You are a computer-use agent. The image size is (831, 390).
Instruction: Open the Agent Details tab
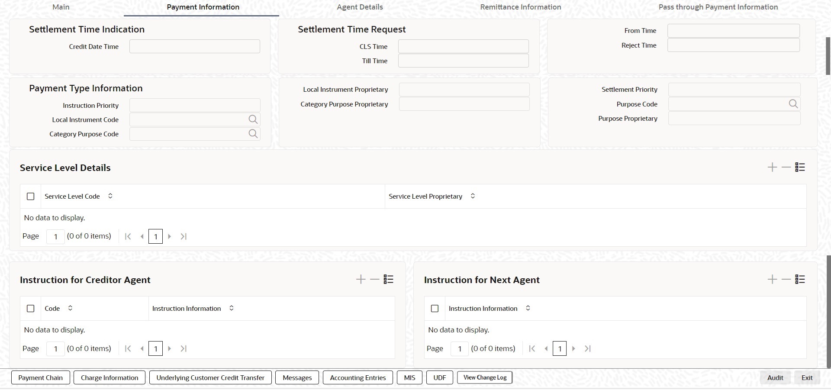[360, 7]
